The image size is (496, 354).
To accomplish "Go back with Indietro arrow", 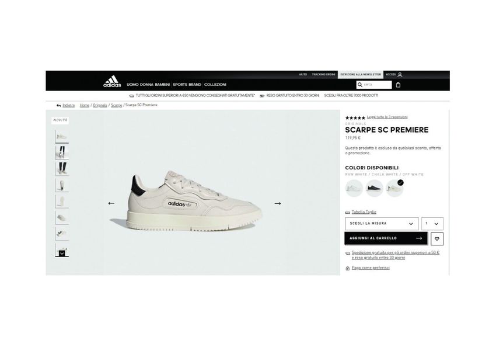I will 65,105.
